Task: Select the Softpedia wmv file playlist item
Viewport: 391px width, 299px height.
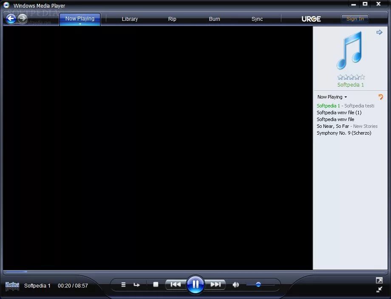Action: pyautogui.click(x=335, y=119)
